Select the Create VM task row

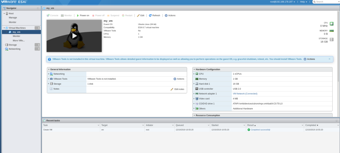click(x=191, y=130)
